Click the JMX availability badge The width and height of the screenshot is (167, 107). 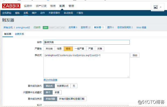pyautogui.click(x=58, y=28)
